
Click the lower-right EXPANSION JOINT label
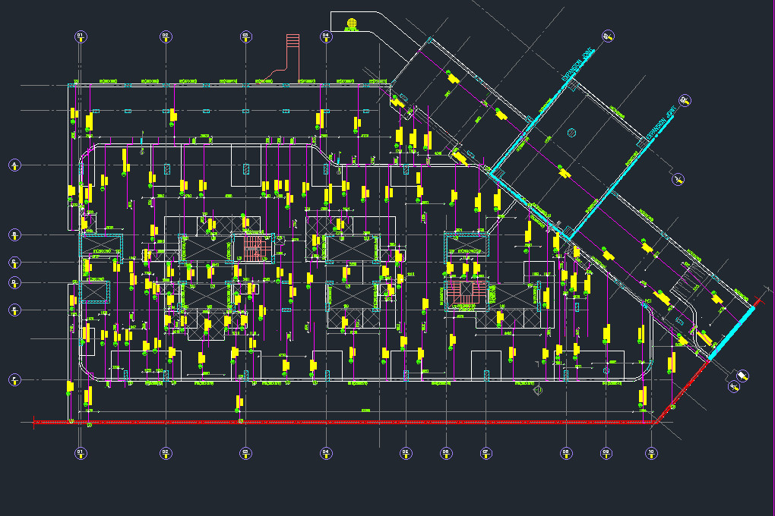point(661,122)
